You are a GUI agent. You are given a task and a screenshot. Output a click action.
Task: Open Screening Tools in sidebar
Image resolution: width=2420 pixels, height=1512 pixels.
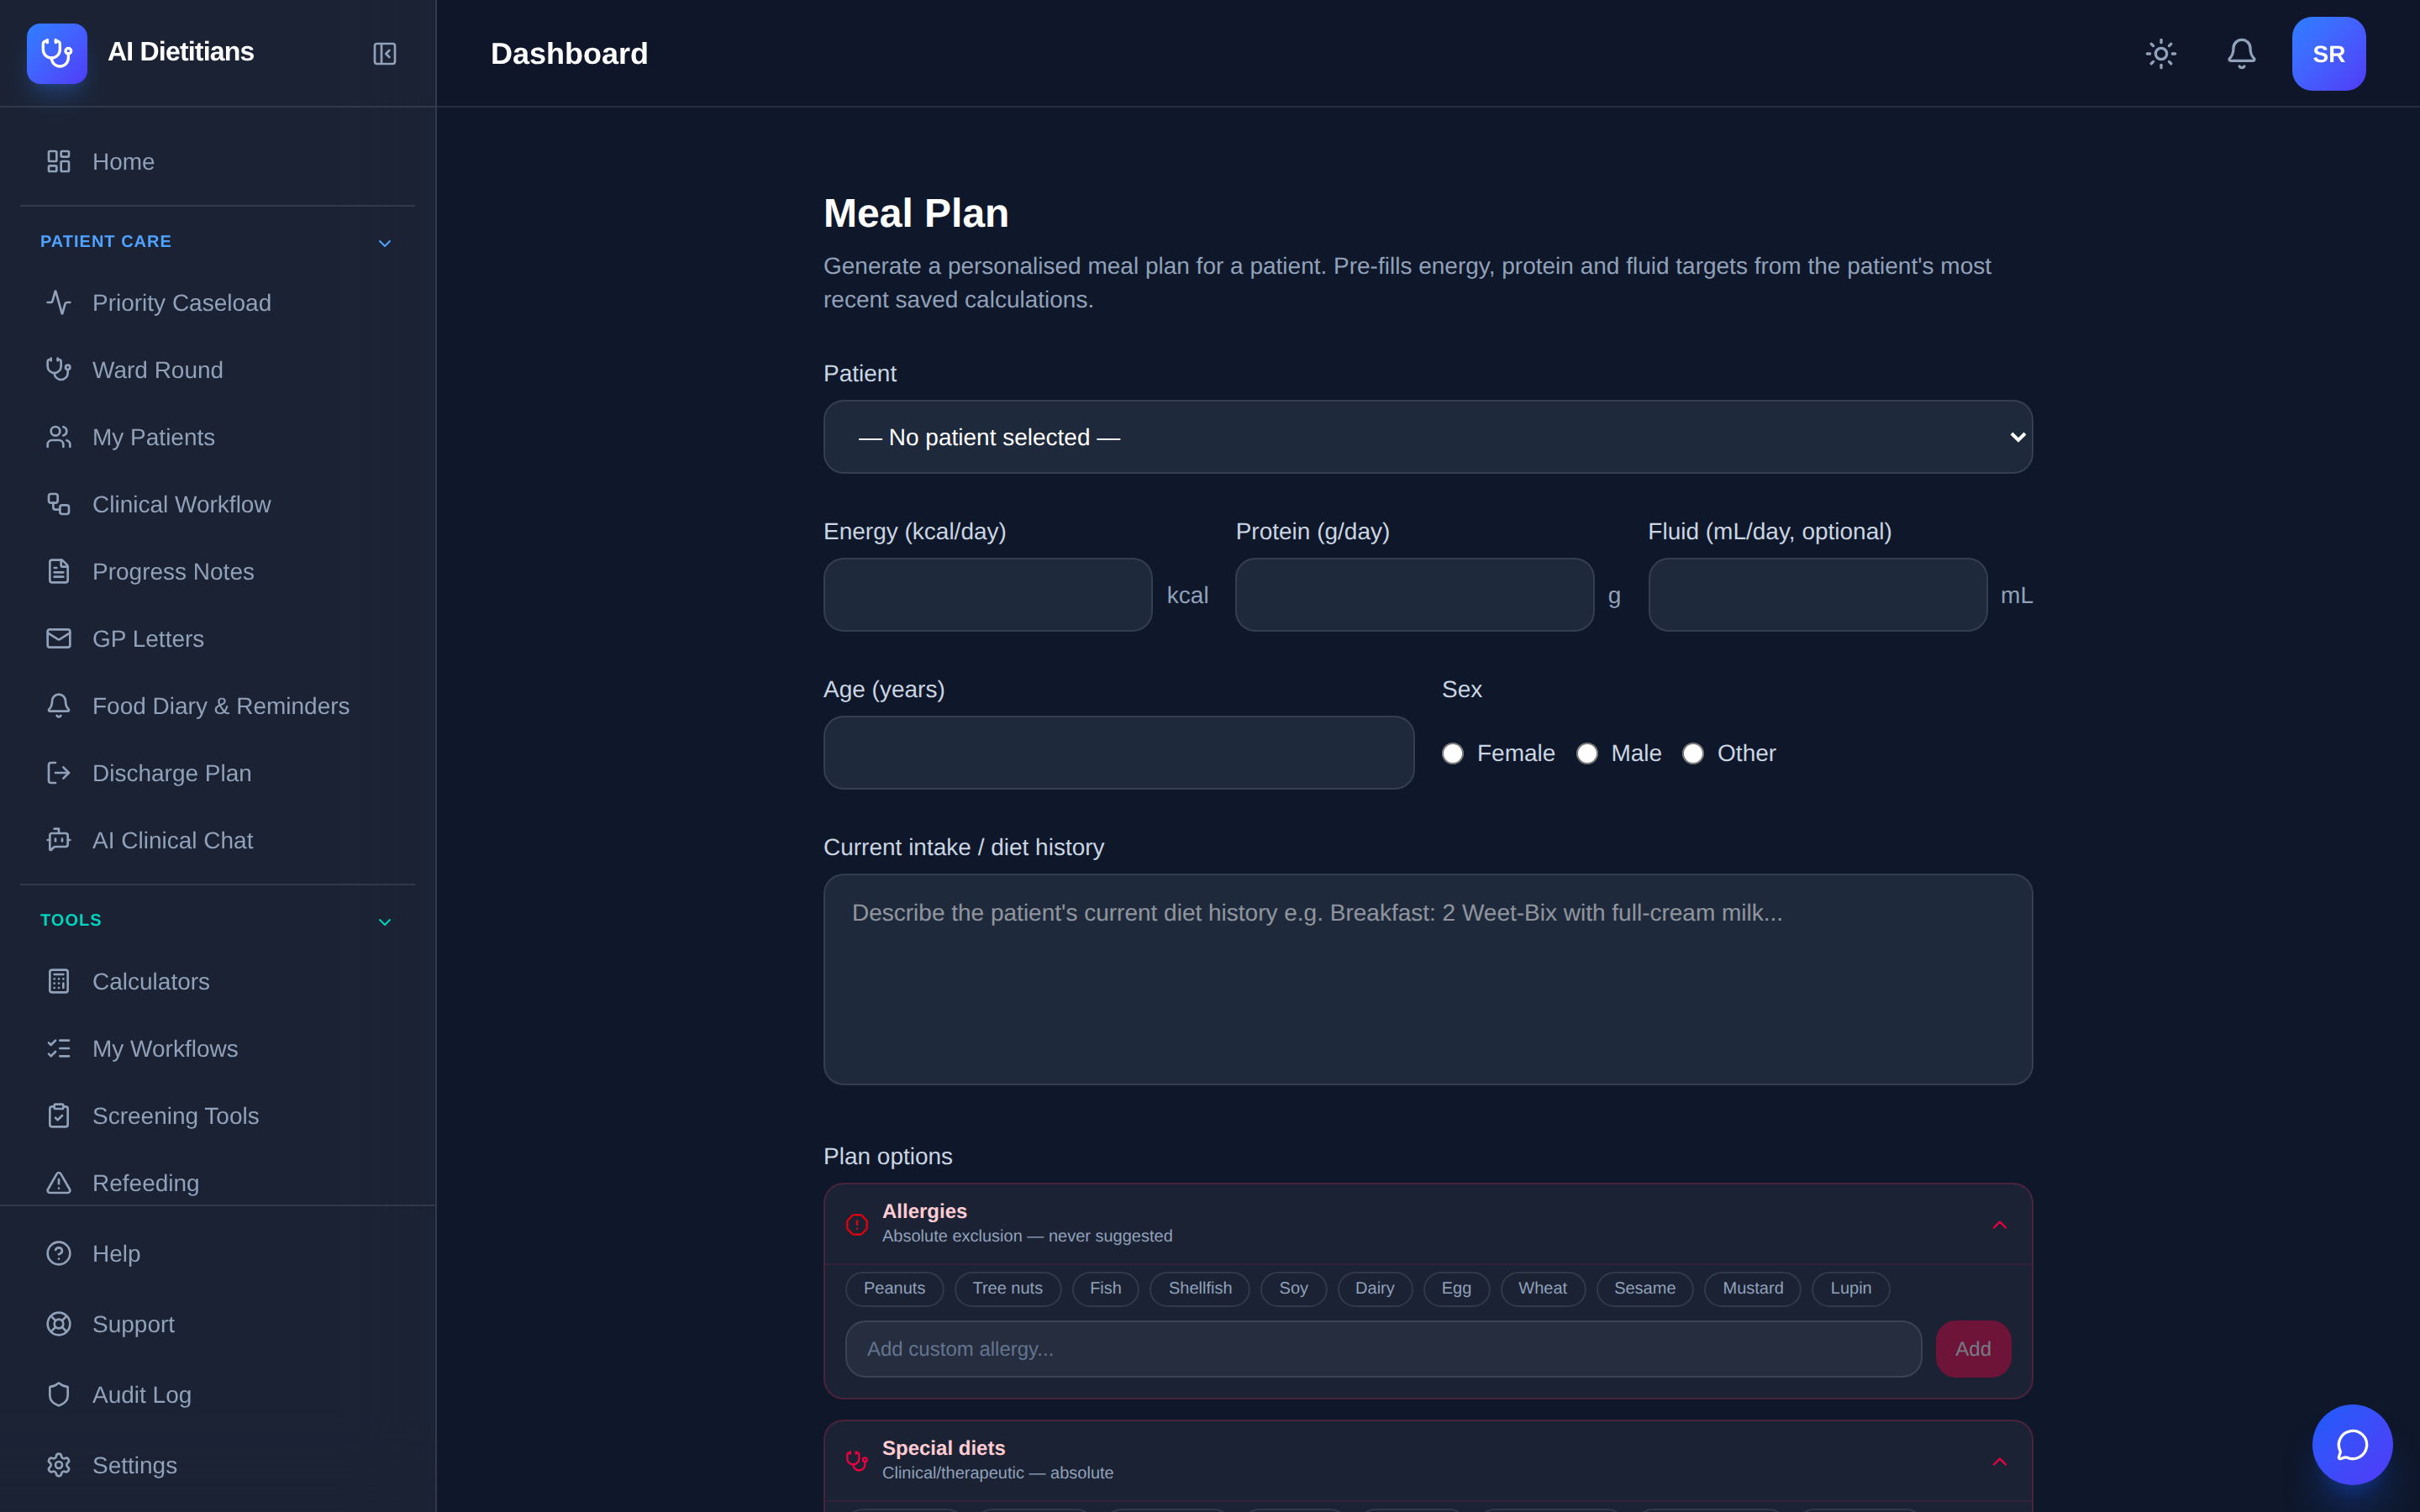pos(217,1116)
